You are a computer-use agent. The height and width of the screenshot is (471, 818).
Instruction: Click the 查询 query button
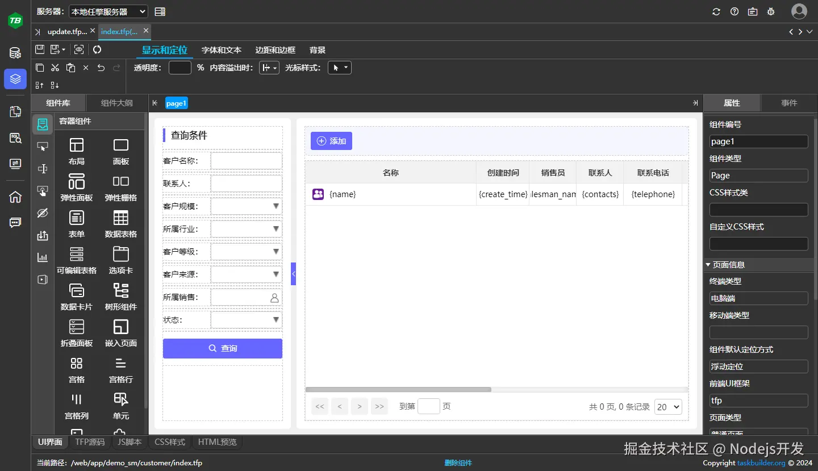[x=222, y=348]
